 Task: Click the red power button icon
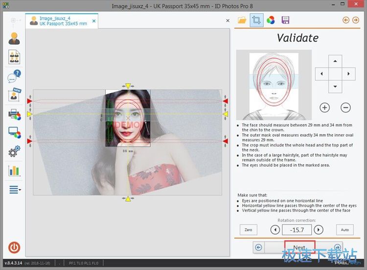tap(14, 247)
